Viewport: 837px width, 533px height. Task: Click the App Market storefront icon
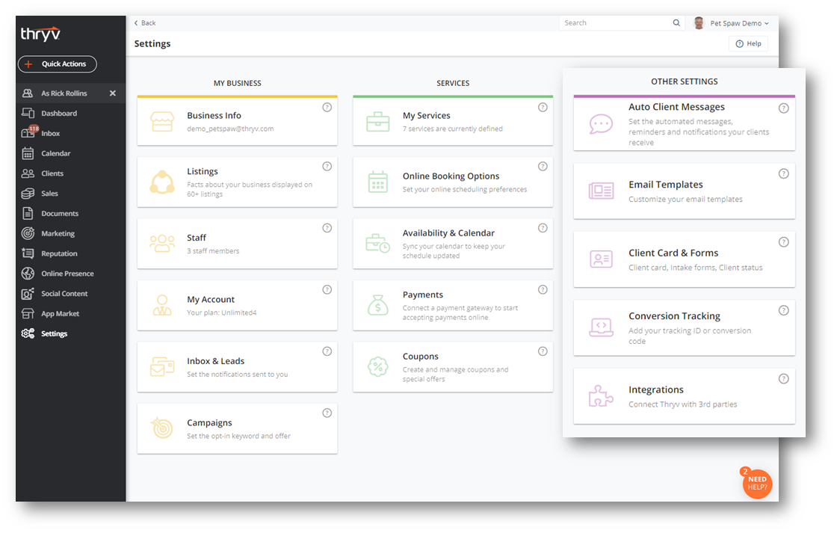28,313
